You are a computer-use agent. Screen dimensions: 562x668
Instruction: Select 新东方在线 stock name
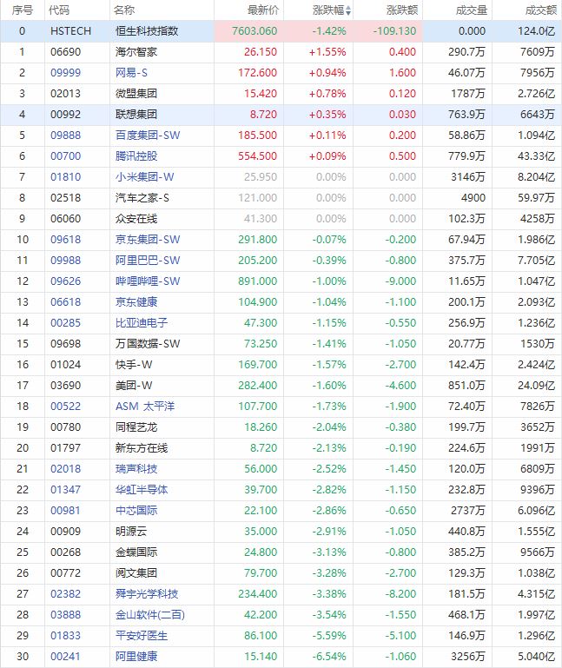pos(142,448)
